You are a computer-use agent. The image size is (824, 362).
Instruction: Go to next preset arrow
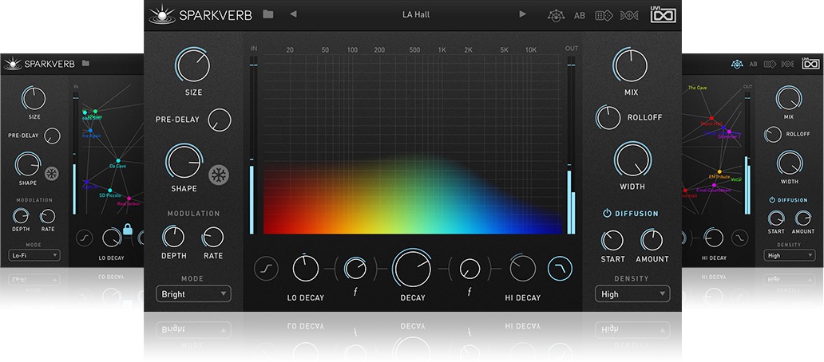tap(522, 14)
